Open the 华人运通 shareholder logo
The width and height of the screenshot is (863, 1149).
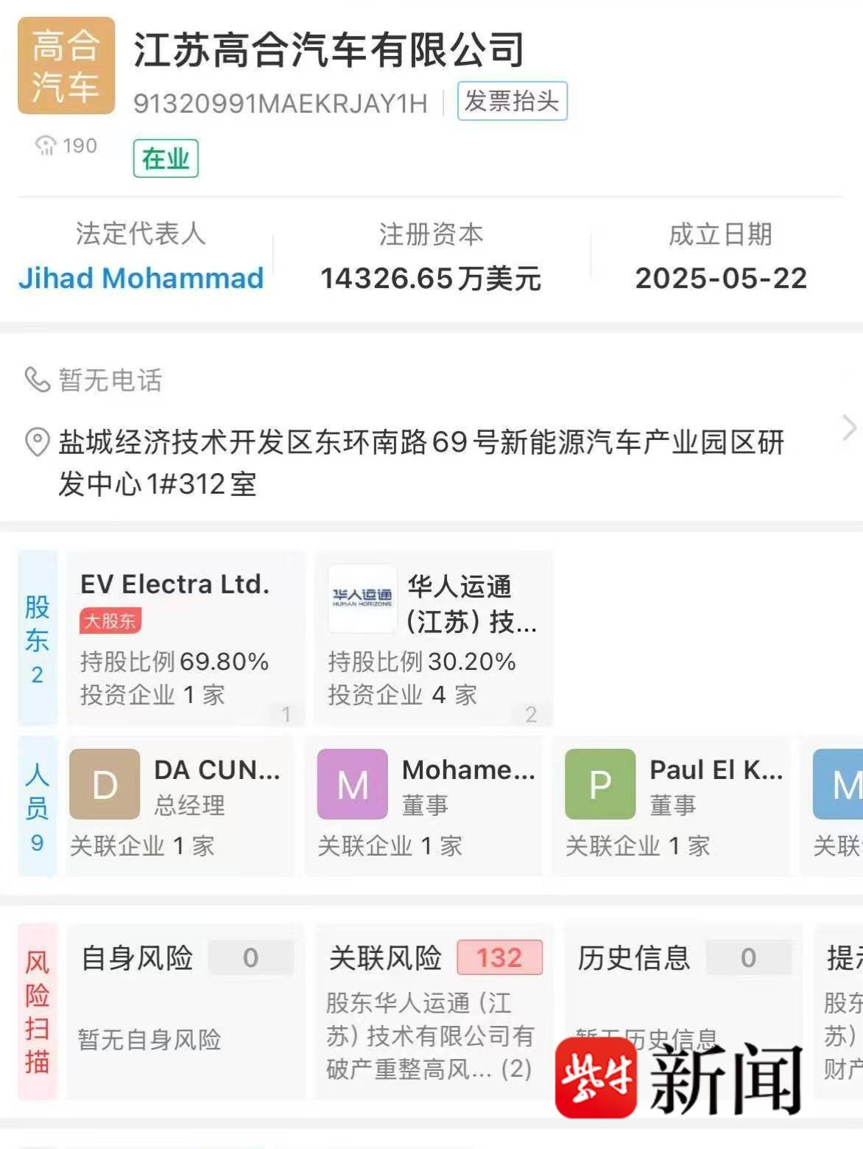point(362,598)
